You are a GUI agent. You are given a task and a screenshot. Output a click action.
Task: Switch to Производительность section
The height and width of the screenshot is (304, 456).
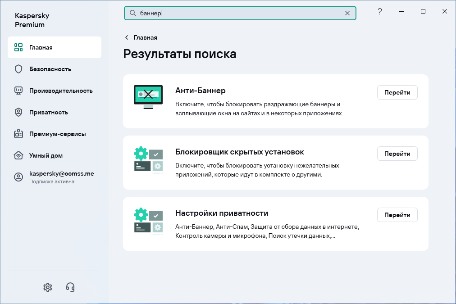(x=55, y=91)
